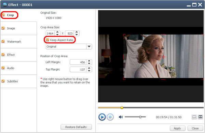Open the Watermark tab
This screenshot has height=133, width=205.
click(x=18, y=42)
